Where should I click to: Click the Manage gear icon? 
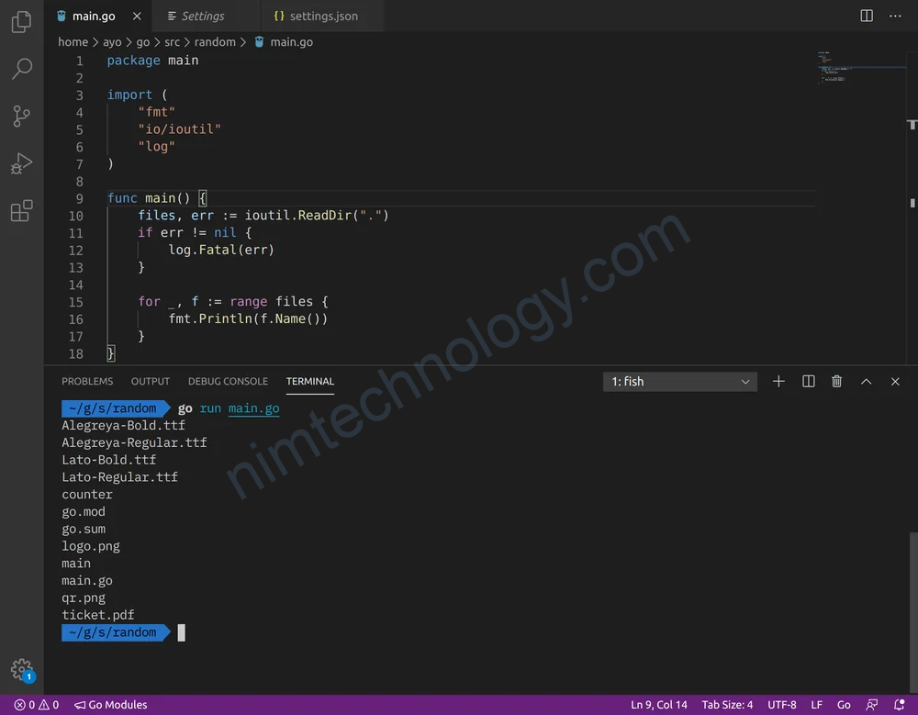[21, 669]
